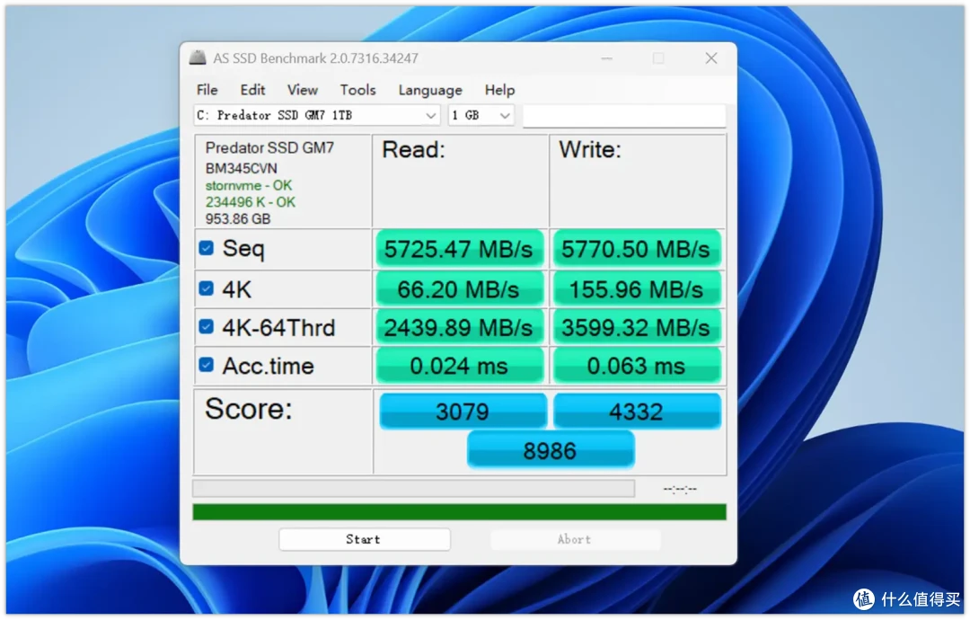970x620 pixels.
Task: Uncheck the 4K test checkbox
Action: [206, 288]
